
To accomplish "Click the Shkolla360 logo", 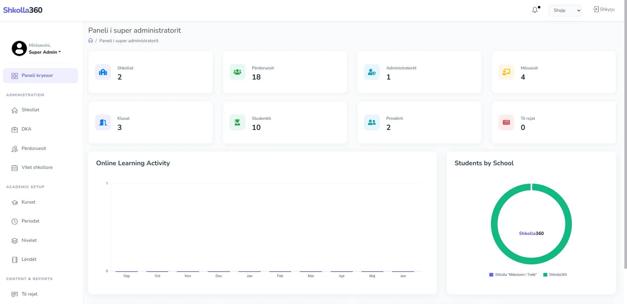I will pyautogui.click(x=23, y=10).
